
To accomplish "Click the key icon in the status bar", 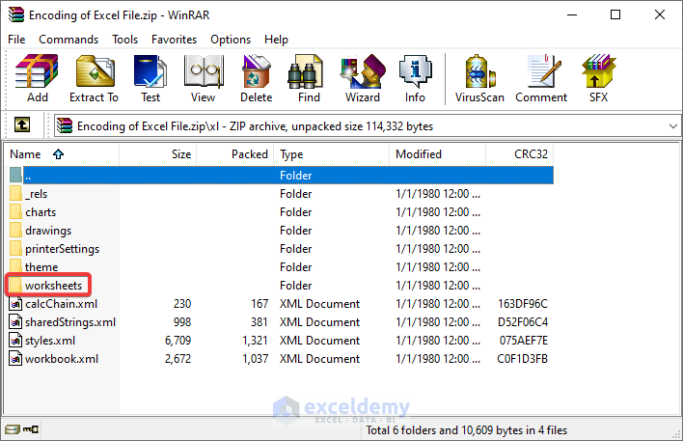I will [x=31, y=429].
